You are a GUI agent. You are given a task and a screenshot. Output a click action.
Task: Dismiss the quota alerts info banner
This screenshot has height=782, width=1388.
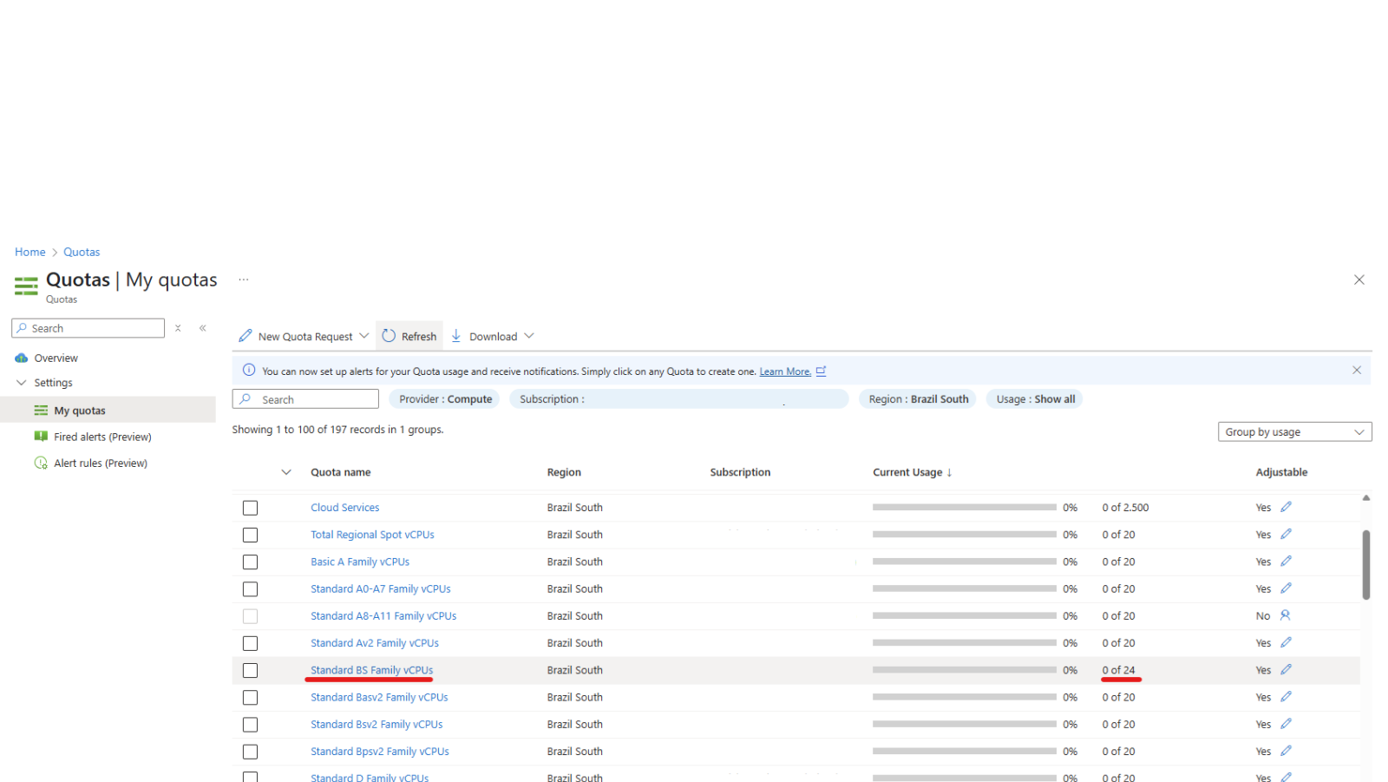(1357, 371)
